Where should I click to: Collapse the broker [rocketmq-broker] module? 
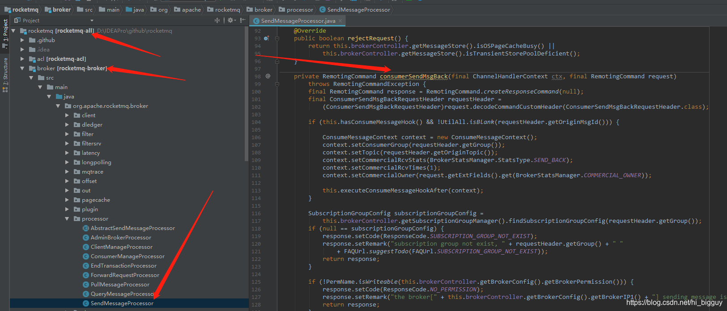click(x=22, y=68)
